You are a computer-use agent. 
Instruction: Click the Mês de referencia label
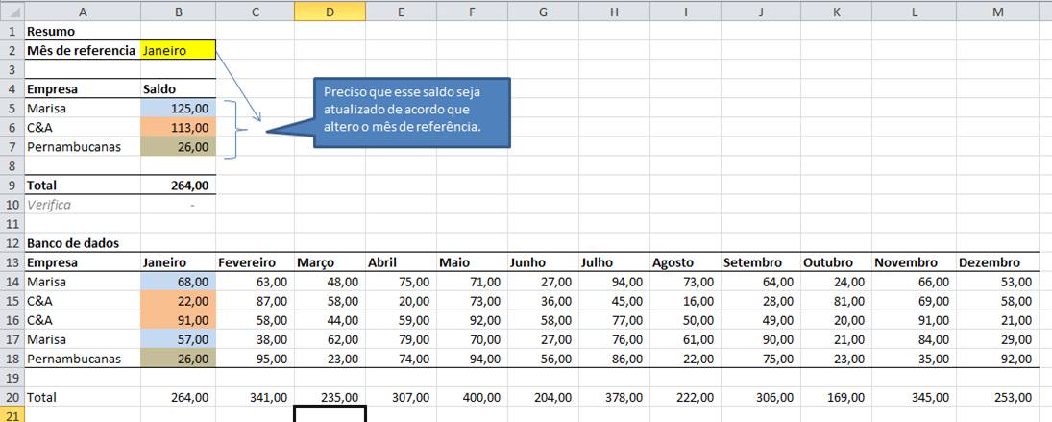pyautogui.click(x=81, y=50)
